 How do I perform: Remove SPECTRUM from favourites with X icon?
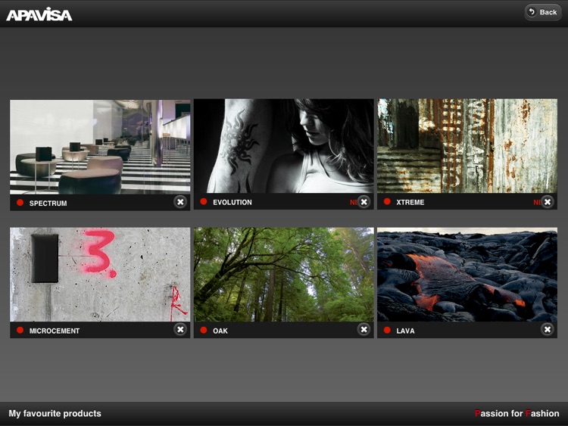click(180, 202)
